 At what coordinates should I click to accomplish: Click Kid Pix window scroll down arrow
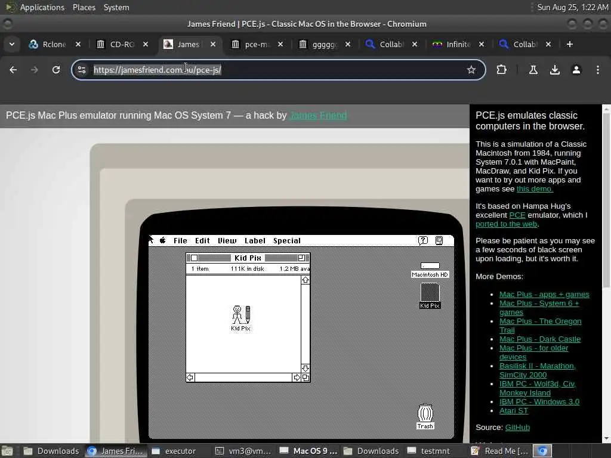click(x=305, y=368)
